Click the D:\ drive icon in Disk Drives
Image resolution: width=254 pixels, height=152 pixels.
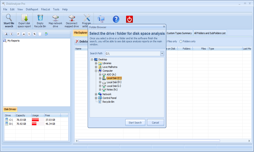pos(6,124)
